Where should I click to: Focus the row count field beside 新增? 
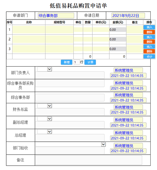point(77,62)
